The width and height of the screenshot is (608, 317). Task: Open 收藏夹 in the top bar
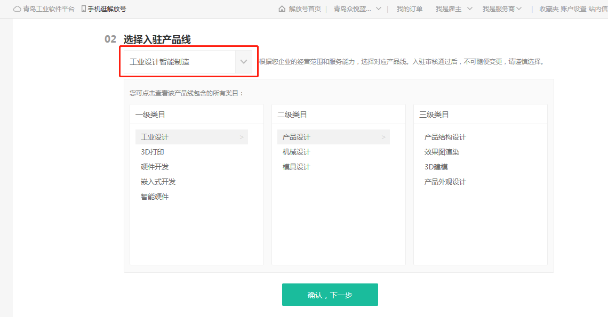(548, 9)
